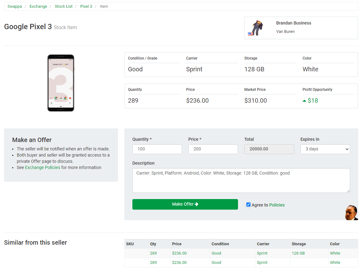The width and height of the screenshot is (362, 271).
Task: Open the Exchange Policies link
Action: [x=43, y=167]
